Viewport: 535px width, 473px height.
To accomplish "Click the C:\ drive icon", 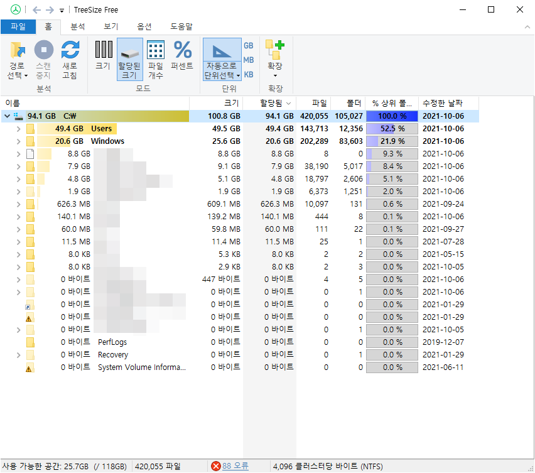I will tap(18, 116).
